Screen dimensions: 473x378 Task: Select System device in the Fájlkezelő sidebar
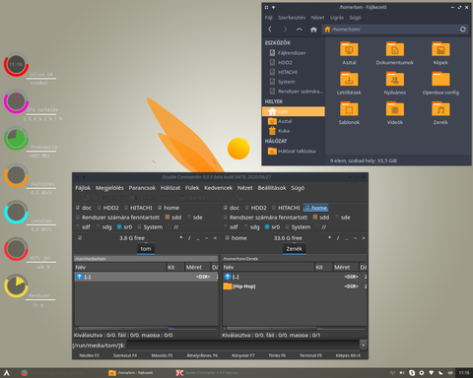[294, 82]
